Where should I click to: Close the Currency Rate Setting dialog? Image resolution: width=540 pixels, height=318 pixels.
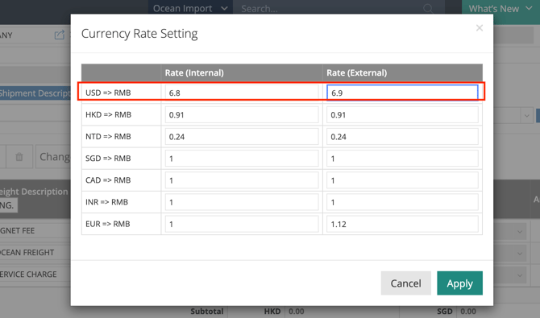(479, 28)
